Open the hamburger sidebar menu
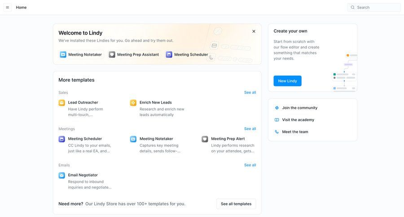This screenshot has width=404, height=217. click(x=8, y=8)
